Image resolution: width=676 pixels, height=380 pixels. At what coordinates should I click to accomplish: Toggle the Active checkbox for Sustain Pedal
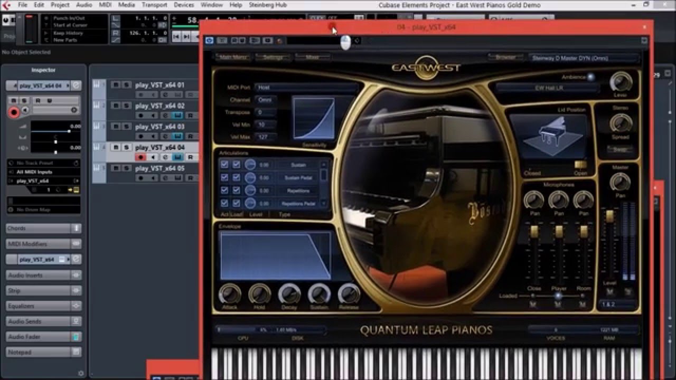(224, 178)
